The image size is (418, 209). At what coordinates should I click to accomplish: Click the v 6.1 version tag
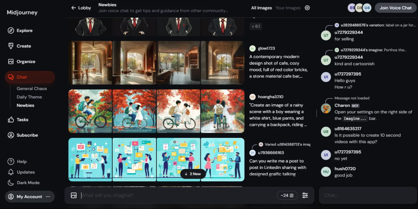click(x=256, y=26)
